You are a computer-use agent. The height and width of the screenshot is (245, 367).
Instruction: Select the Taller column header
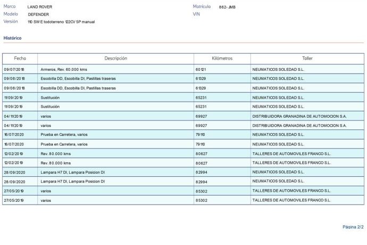point(307,58)
